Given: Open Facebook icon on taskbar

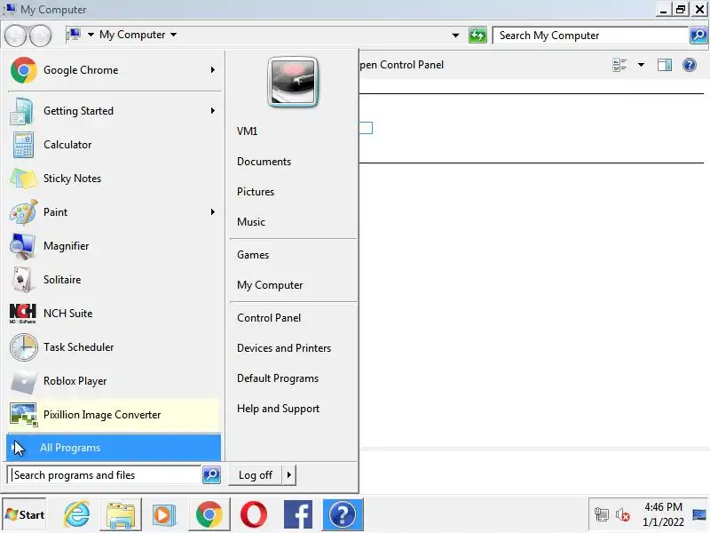Looking at the screenshot, I should pyautogui.click(x=298, y=514).
